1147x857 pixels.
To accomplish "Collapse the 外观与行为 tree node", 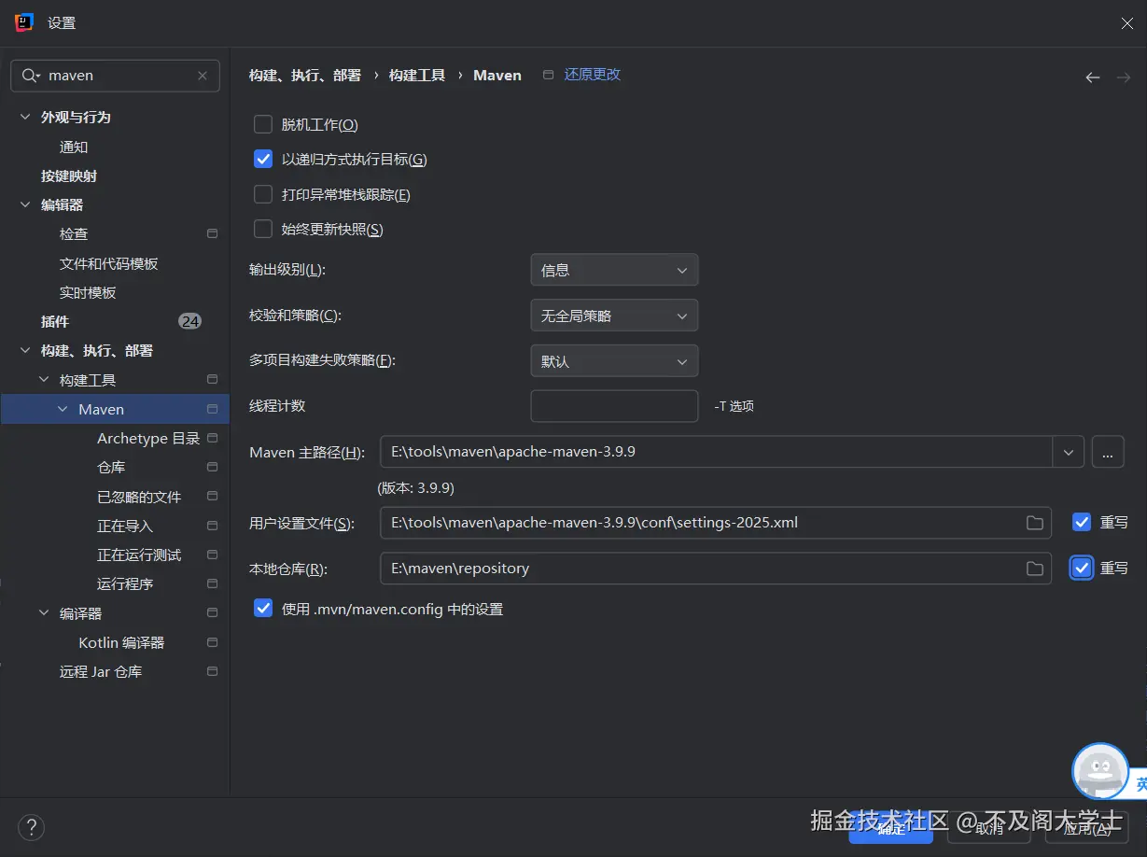I will 25,118.
